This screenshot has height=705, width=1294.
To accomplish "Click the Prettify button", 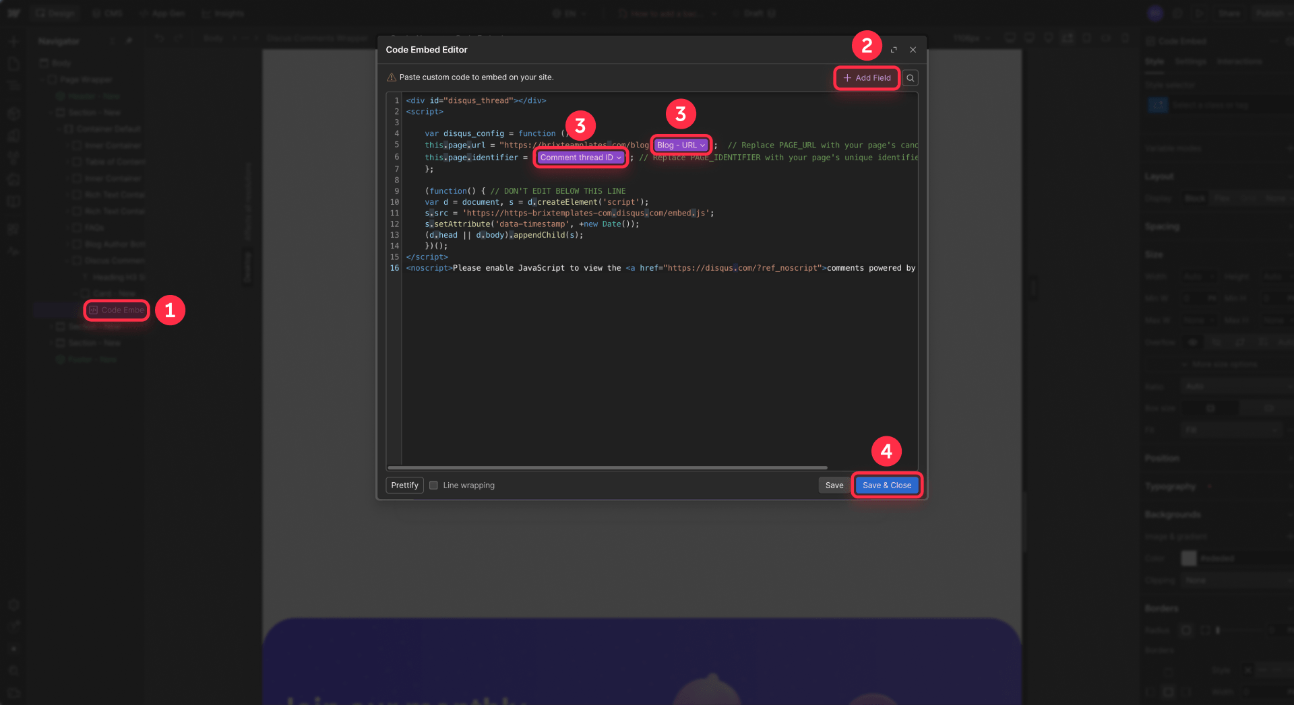I will 404,485.
